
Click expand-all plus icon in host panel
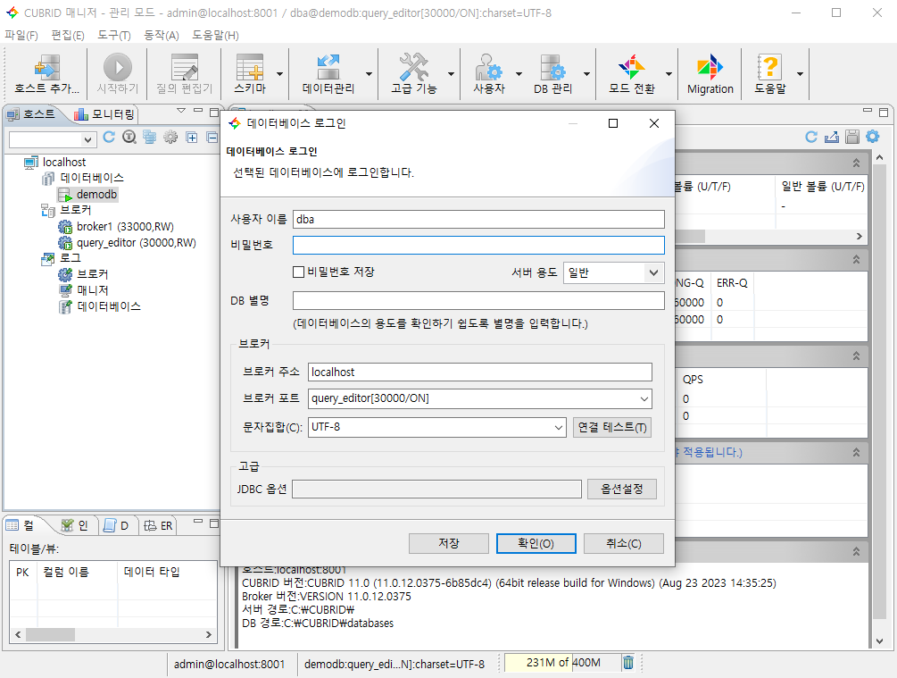coord(192,138)
